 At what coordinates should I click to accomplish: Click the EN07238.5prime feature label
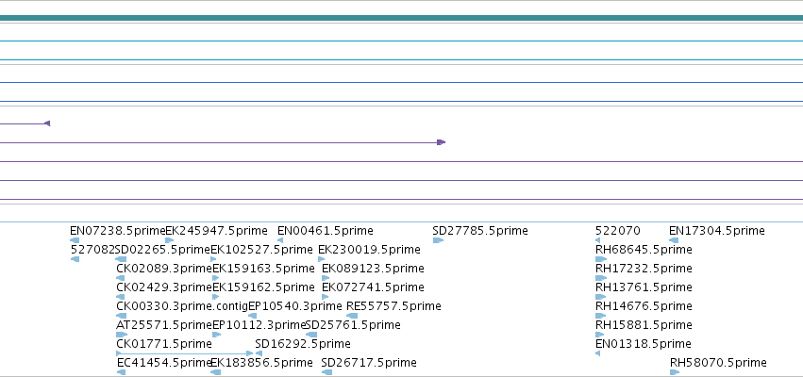click(x=118, y=231)
